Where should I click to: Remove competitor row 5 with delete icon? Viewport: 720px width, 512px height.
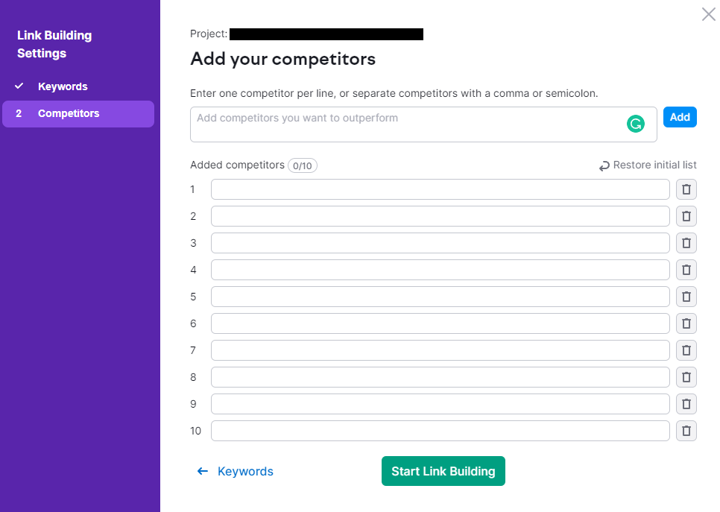[x=686, y=297]
